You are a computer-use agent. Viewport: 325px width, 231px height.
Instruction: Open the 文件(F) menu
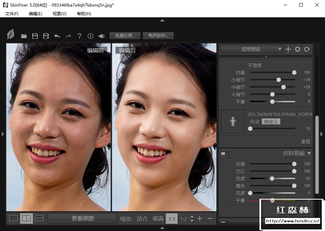click(12, 14)
